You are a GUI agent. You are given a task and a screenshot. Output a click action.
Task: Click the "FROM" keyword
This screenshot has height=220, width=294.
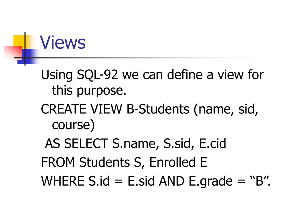[58, 162]
